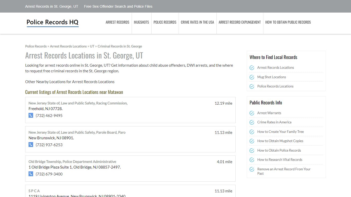Open How to Obtain Public Records menu
The image size is (351, 197).
click(x=288, y=22)
